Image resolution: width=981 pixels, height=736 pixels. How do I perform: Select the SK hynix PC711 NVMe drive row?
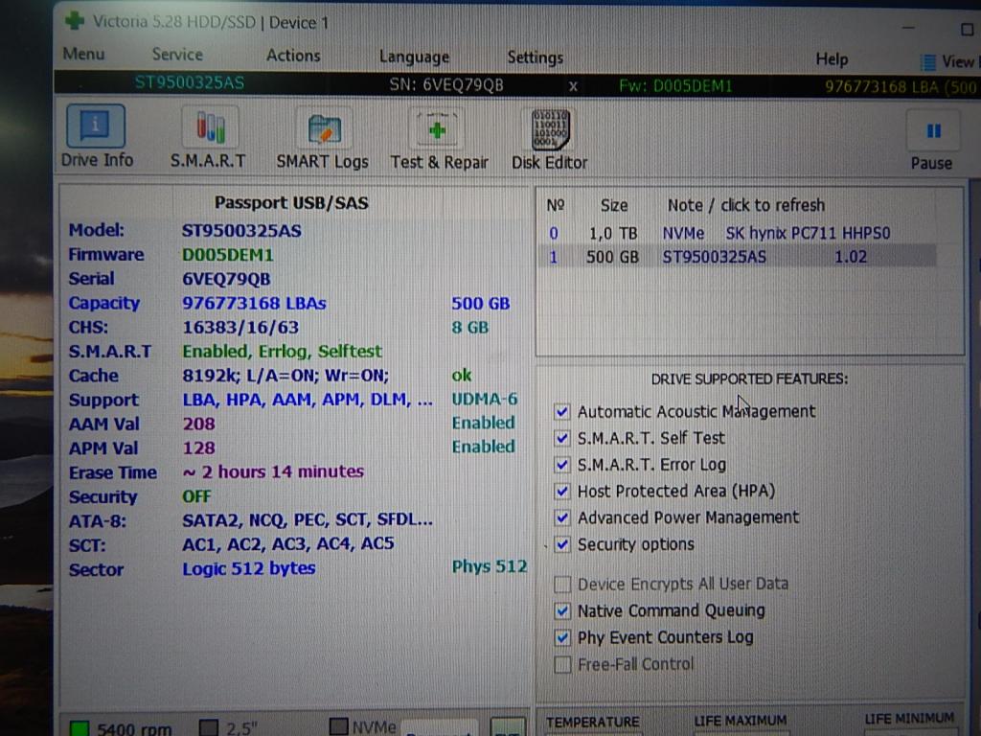coord(737,234)
